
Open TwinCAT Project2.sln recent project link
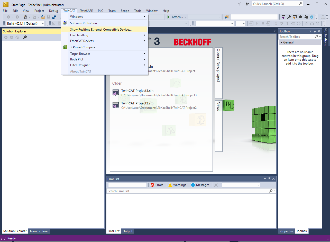tap(137, 103)
